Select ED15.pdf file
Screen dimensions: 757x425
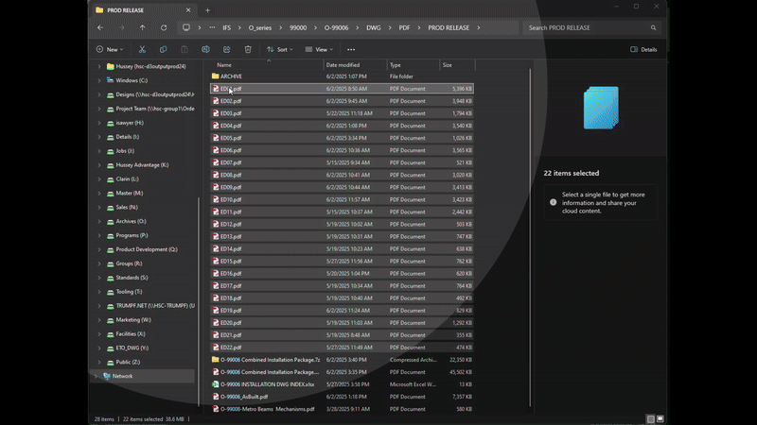pos(342,262)
